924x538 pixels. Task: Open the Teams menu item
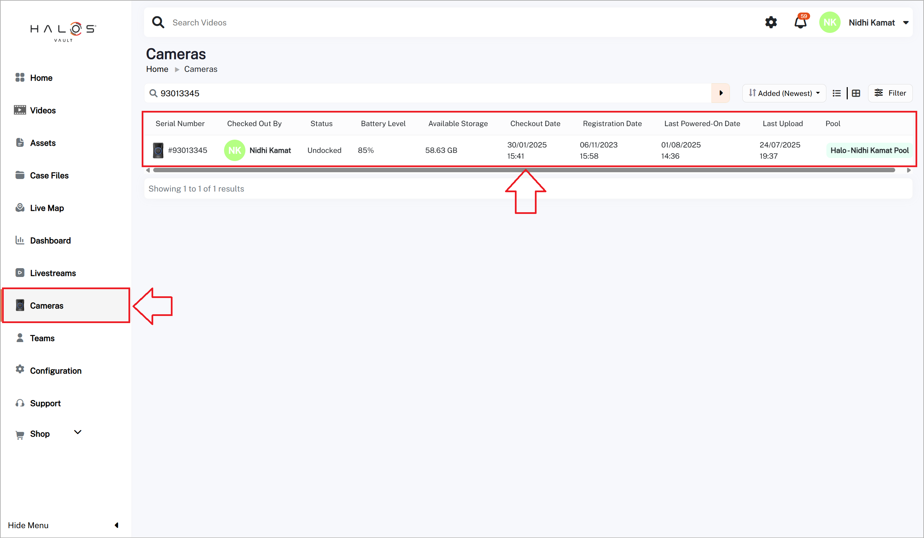click(x=42, y=338)
